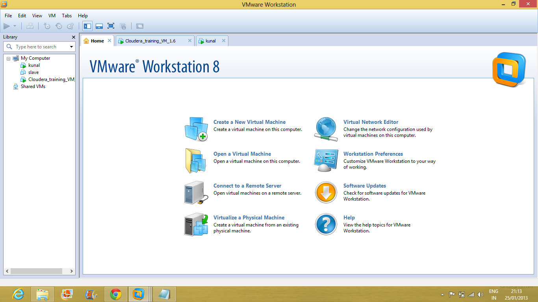Viewport: 538px width, 302px height.
Task: Show hidden tray icons arrow
Action: 442,295
